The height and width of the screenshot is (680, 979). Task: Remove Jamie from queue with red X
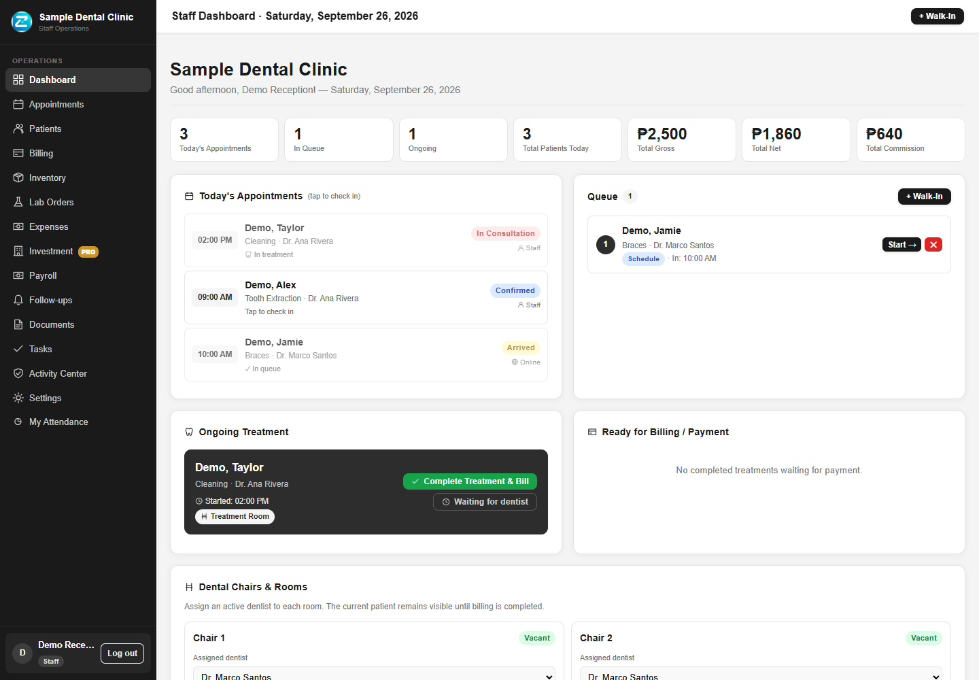[x=933, y=245]
